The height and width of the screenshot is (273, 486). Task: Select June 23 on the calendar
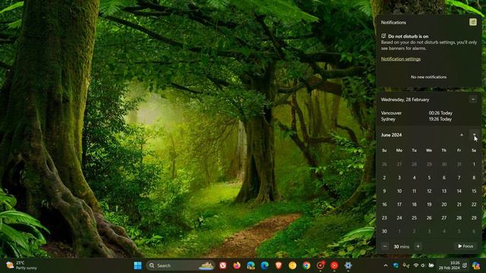384,218
